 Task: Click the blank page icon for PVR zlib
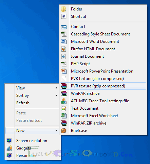pyautogui.click(x=64, y=79)
